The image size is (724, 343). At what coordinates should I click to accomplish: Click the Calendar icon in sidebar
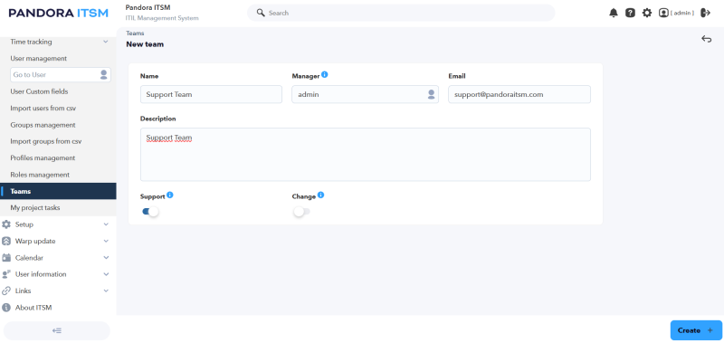(6, 258)
